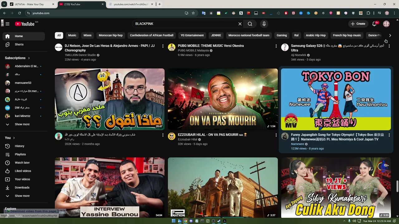Open options for ON VA PAS MOURIR video

(x=276, y=135)
